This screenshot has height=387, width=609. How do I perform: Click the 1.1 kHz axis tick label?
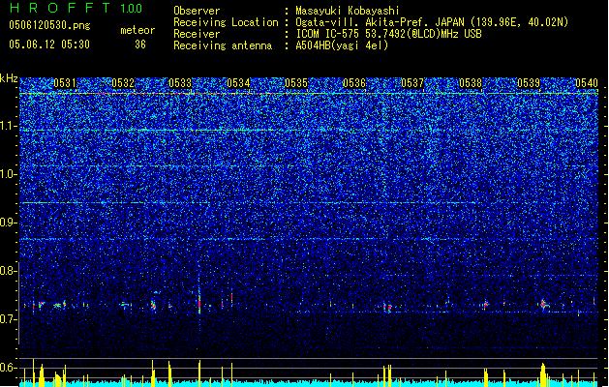tap(9, 126)
